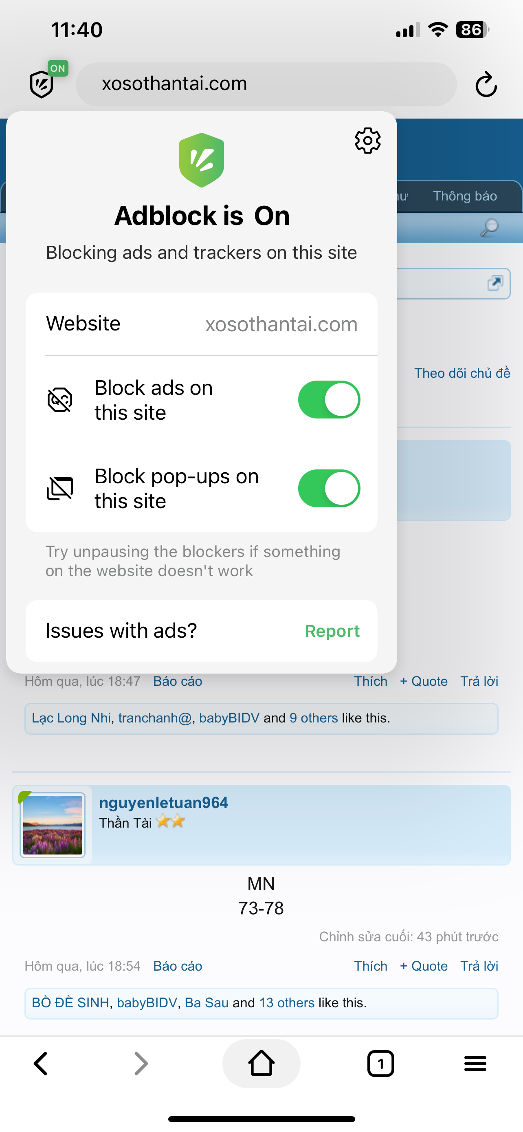Open Theo dõi chủ đề link
This screenshot has height=1132, width=523.
462,373
